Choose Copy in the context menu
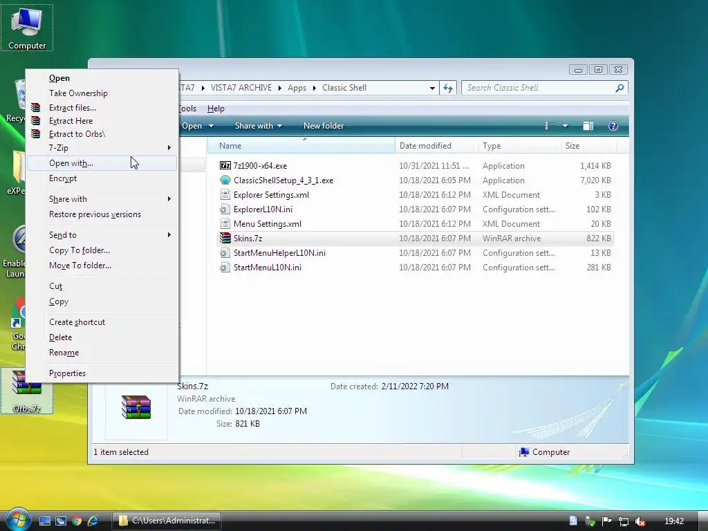708x531 pixels. (x=102, y=301)
